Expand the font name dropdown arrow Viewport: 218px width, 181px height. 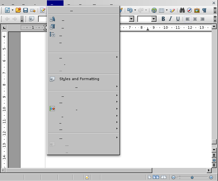(131, 19)
